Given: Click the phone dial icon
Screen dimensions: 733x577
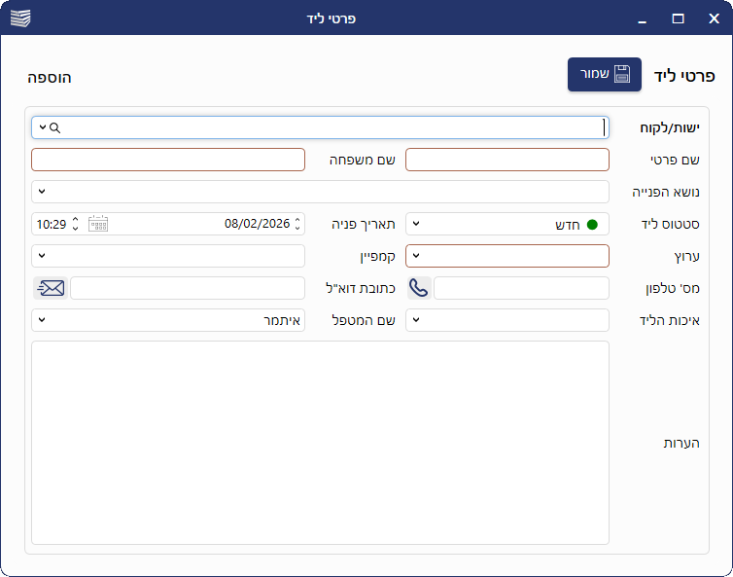Looking at the screenshot, I should tap(419, 288).
